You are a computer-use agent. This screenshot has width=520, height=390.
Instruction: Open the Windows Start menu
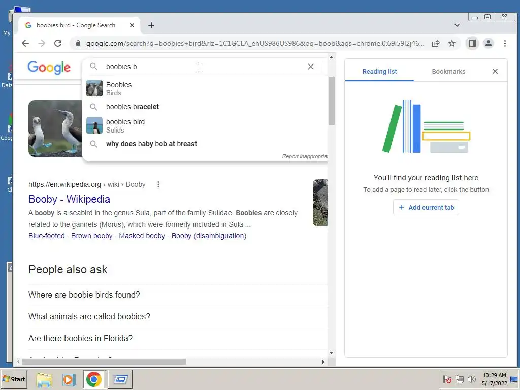pos(14,379)
